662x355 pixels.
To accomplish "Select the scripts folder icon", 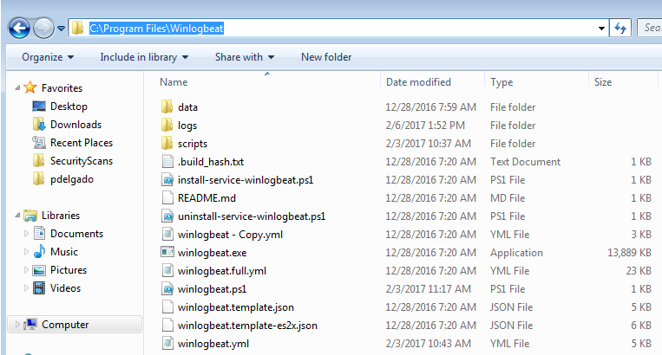I will click(167, 143).
